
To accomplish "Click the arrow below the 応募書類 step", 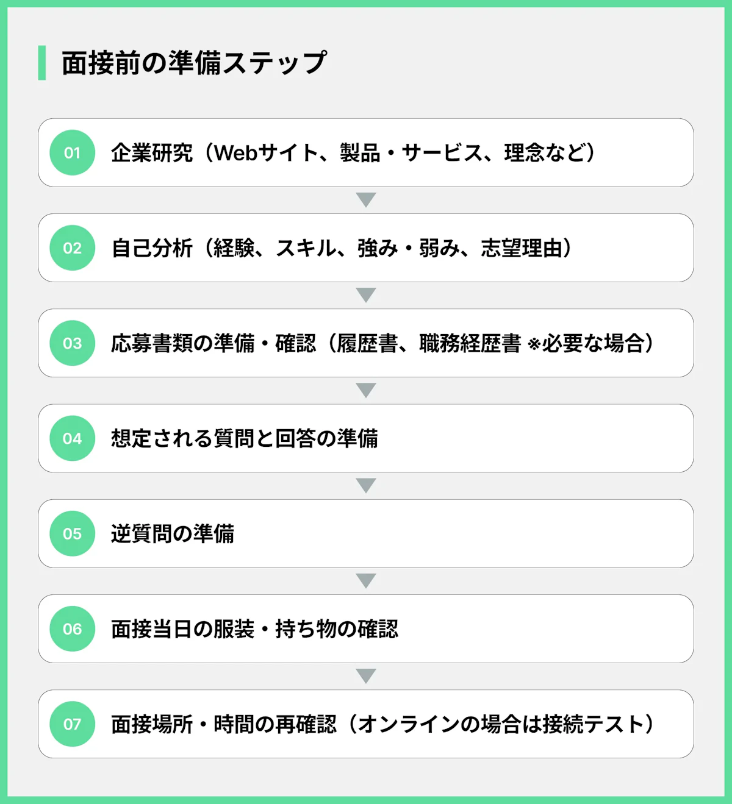I will 366,390.
